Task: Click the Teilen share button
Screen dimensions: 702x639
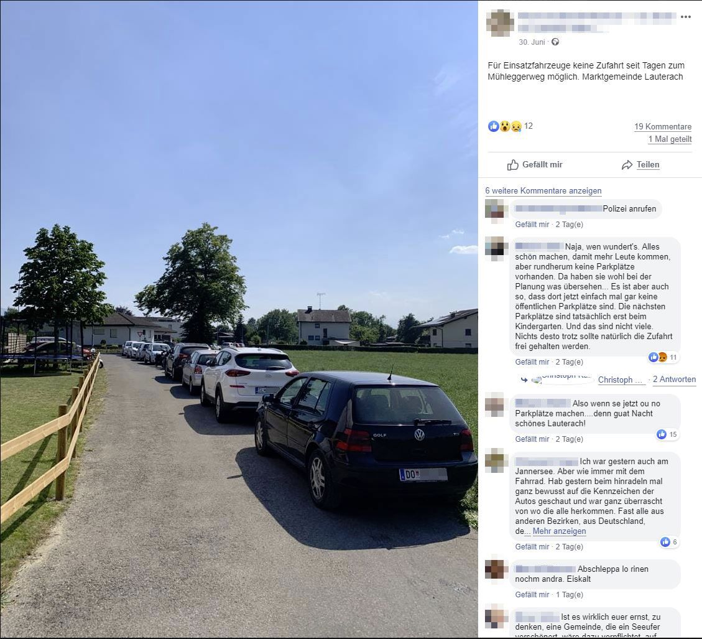Action: point(640,165)
